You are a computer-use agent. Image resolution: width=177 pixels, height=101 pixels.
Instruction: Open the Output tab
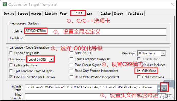click(36, 14)
